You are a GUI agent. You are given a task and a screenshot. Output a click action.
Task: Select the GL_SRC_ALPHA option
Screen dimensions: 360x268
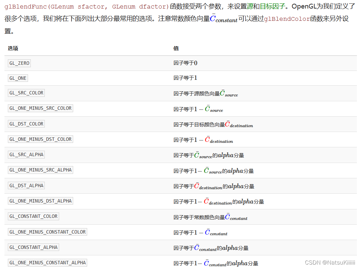click(x=26, y=154)
